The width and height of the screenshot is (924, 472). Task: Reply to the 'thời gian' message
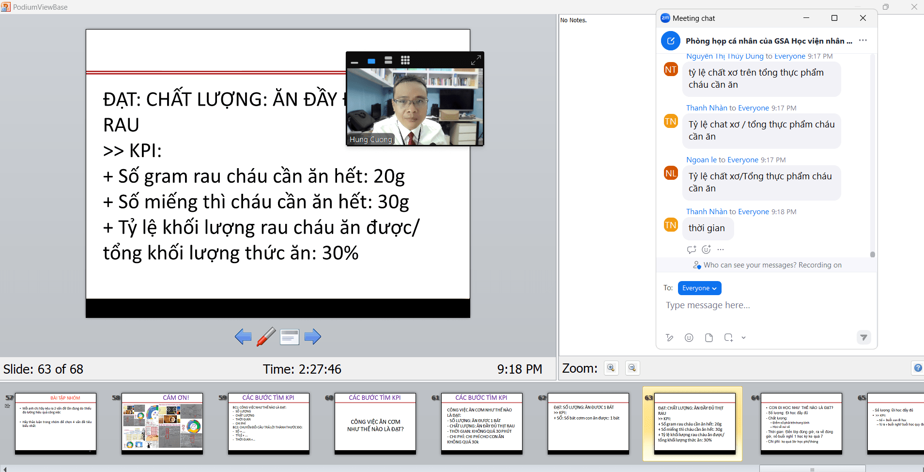pos(692,250)
